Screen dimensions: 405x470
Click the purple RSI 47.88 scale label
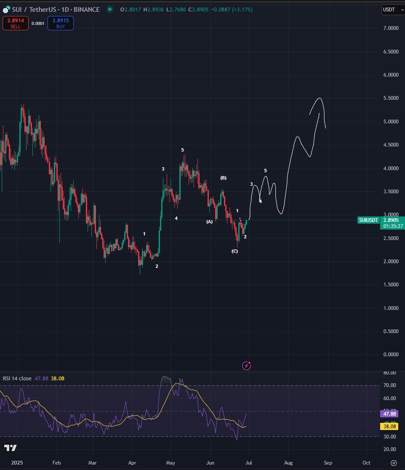[x=388, y=414]
